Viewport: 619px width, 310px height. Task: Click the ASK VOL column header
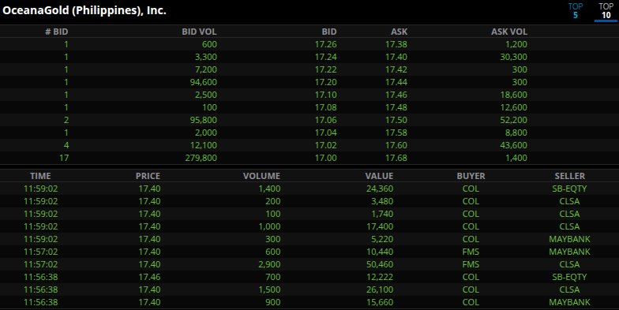[x=508, y=32]
